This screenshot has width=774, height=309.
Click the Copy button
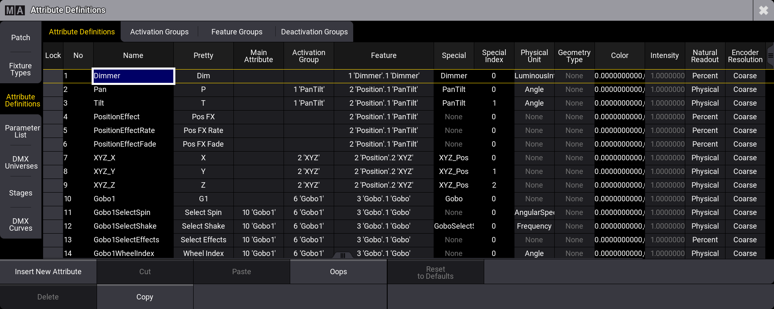tap(145, 297)
